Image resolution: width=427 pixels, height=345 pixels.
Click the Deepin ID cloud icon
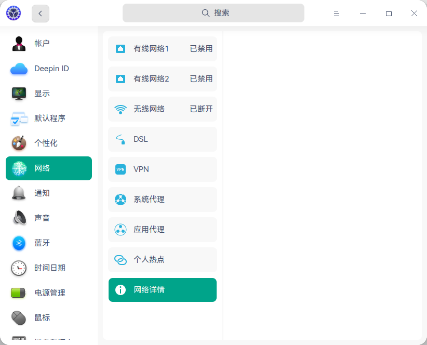point(19,69)
